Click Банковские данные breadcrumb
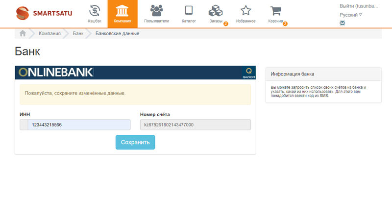 coord(117,33)
